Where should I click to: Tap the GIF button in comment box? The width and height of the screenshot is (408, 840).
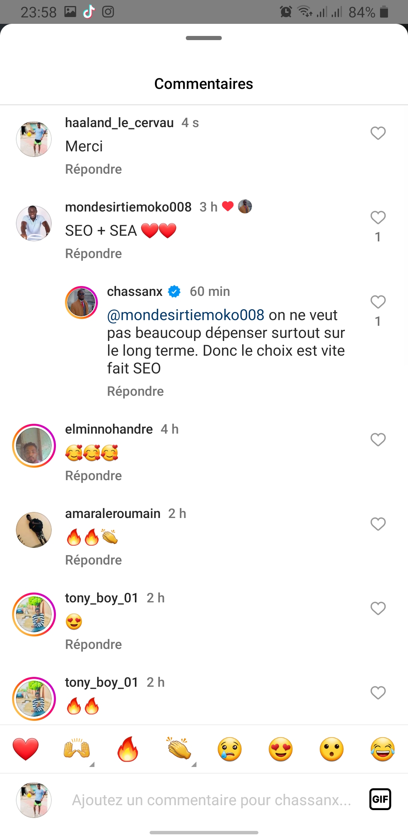click(380, 799)
